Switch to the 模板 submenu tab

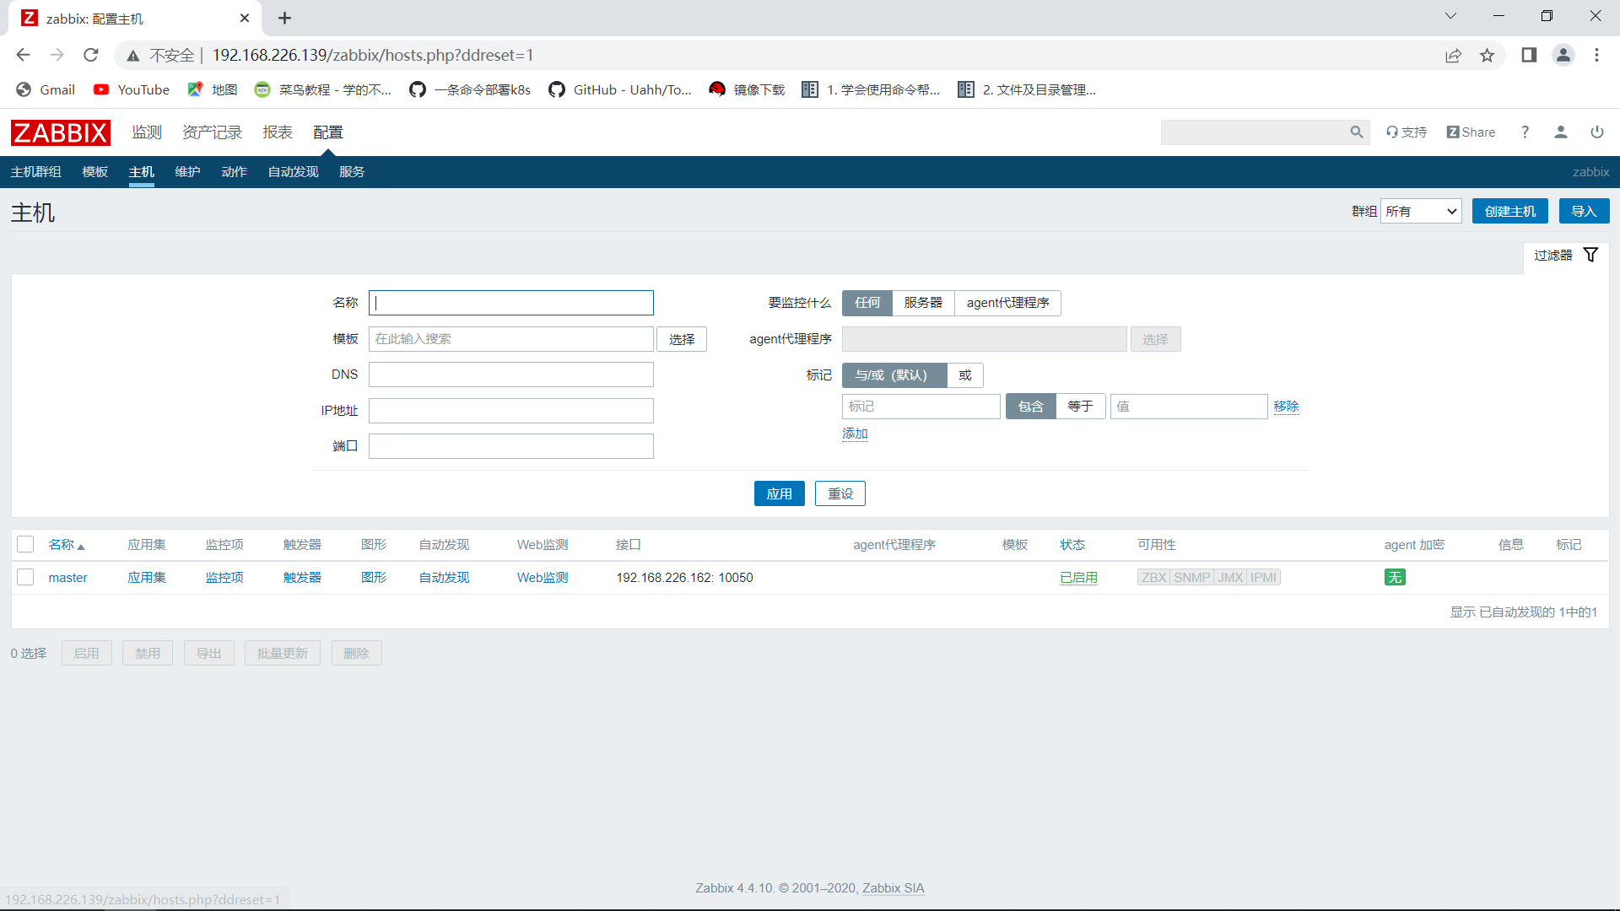[94, 172]
